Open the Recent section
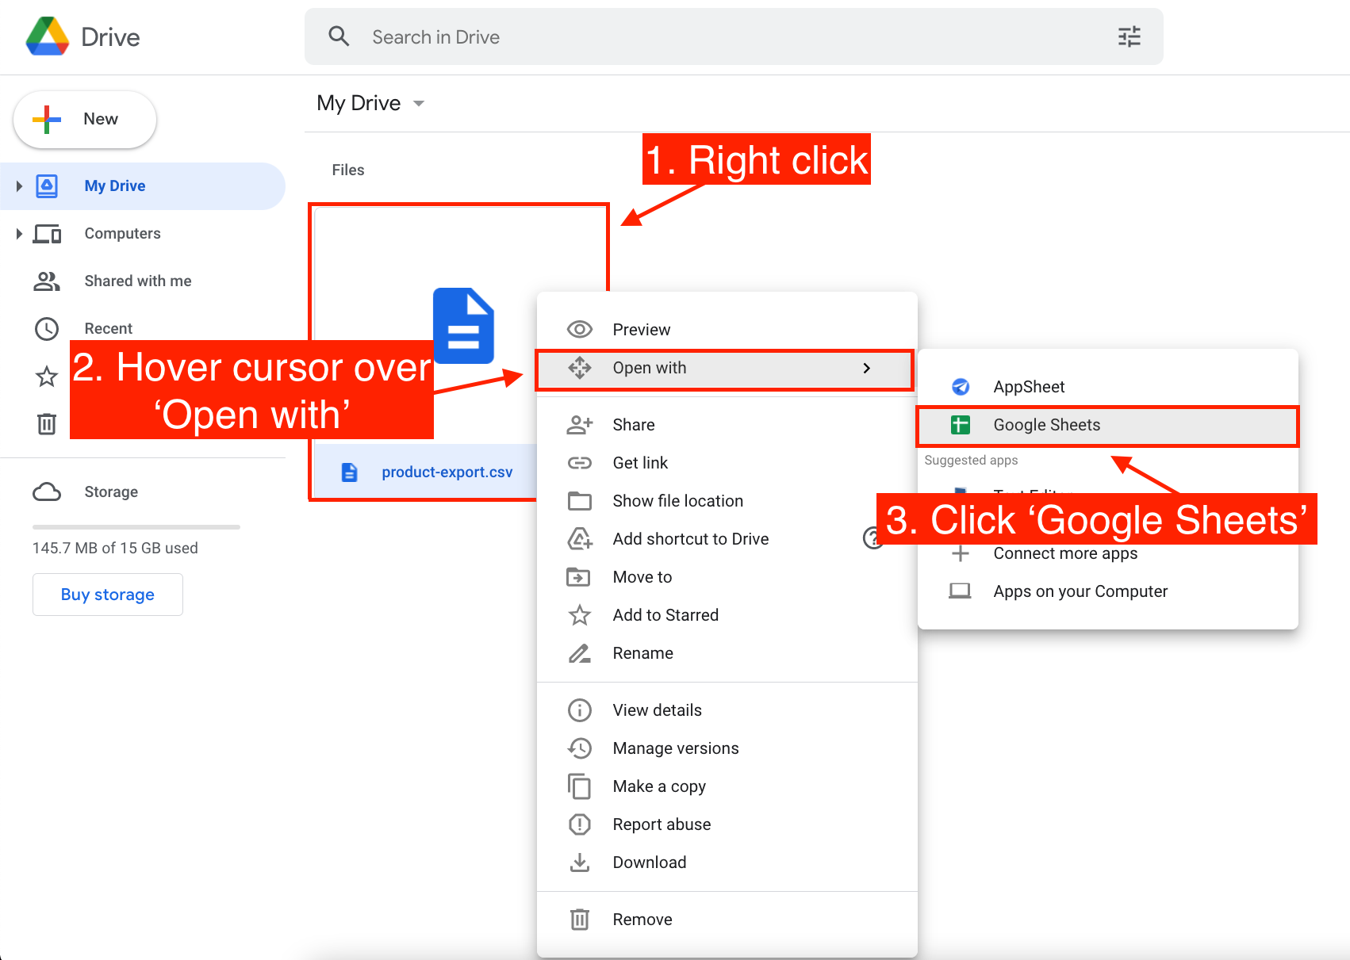 (109, 328)
